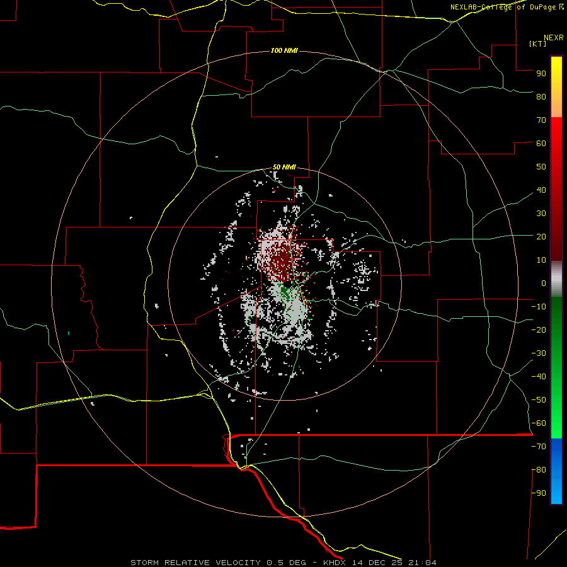Click the 50 NMI range ring label
The width and height of the screenshot is (567, 567).
pos(284,167)
